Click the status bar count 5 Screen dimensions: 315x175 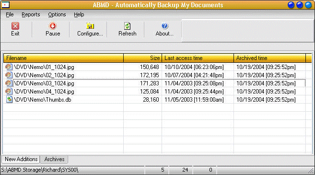tap(163, 170)
